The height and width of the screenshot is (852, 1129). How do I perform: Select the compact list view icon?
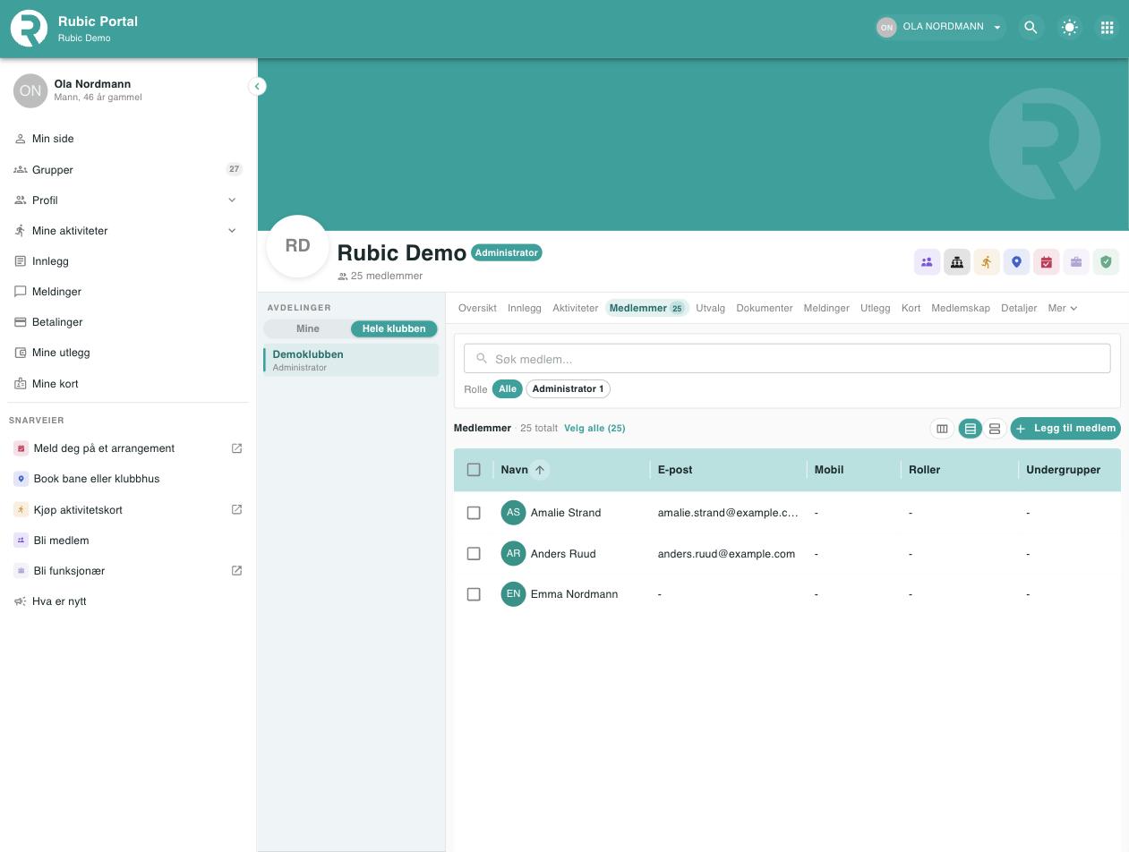tap(970, 429)
